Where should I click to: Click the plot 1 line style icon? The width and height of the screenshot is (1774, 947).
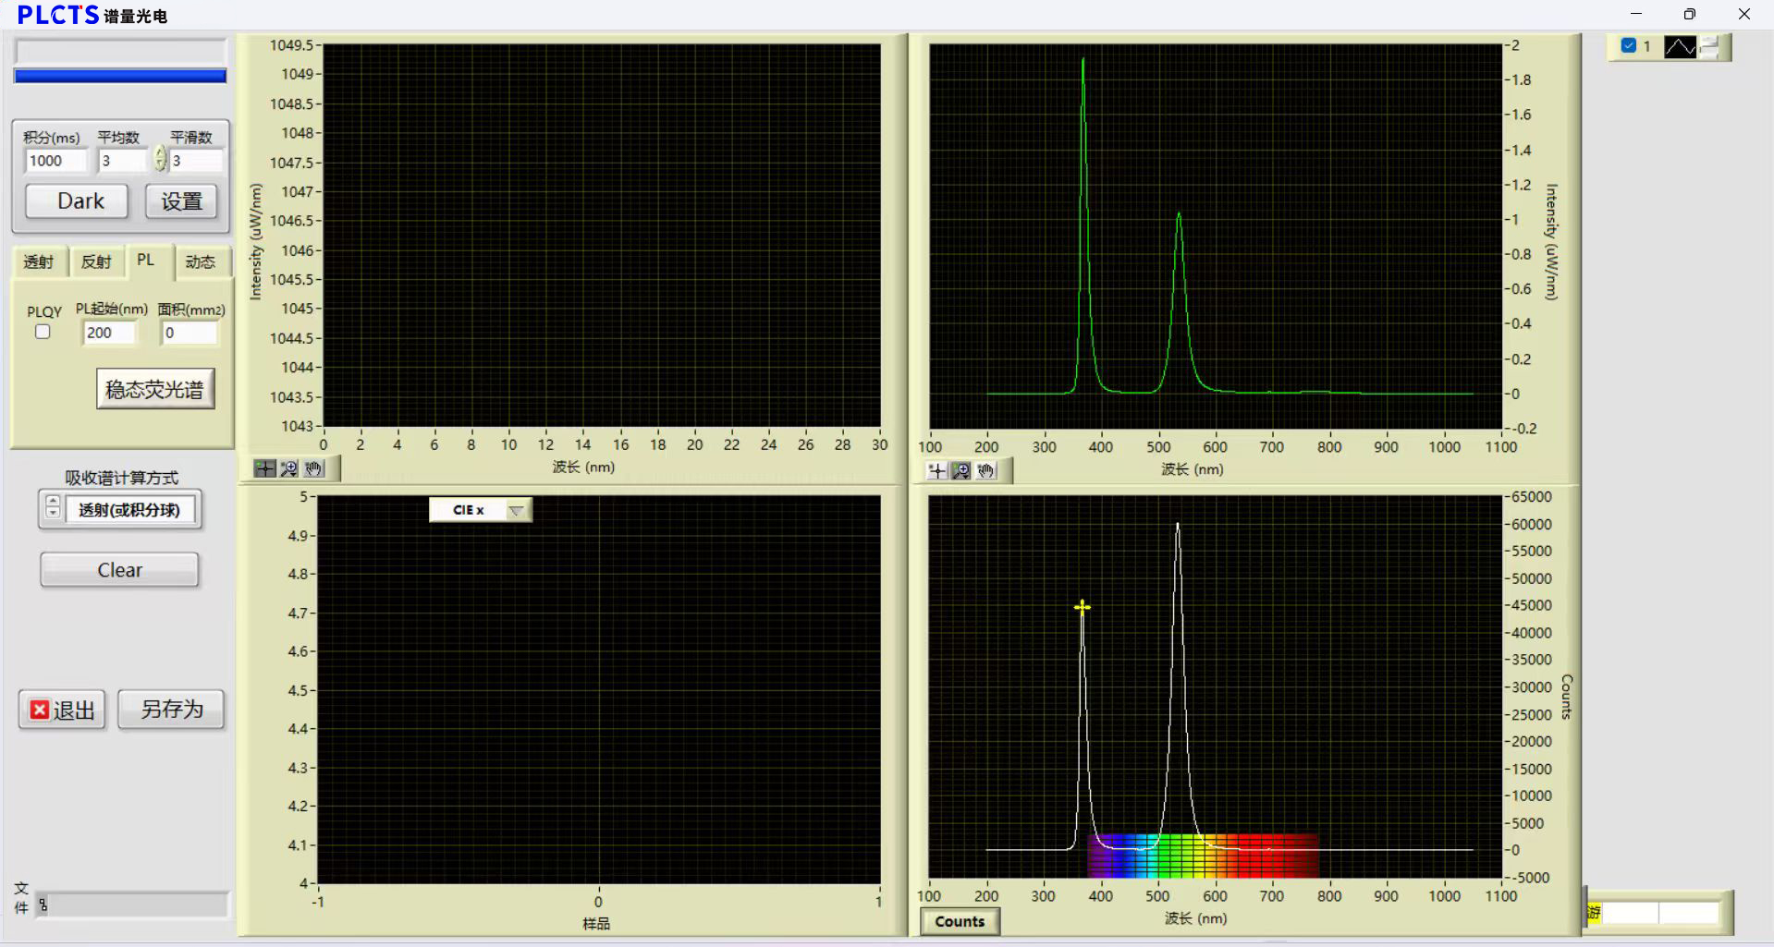pyautogui.click(x=1680, y=47)
